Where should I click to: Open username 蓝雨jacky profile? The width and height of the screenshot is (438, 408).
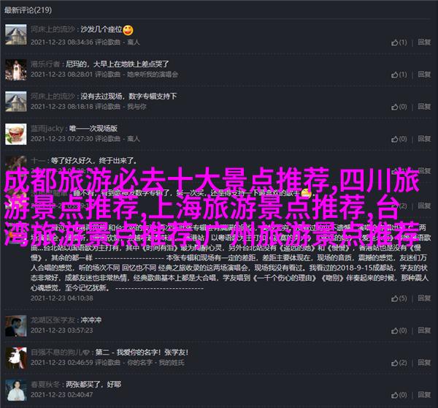point(47,129)
